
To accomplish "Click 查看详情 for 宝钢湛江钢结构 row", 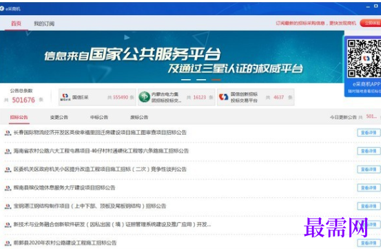I will [369, 206].
